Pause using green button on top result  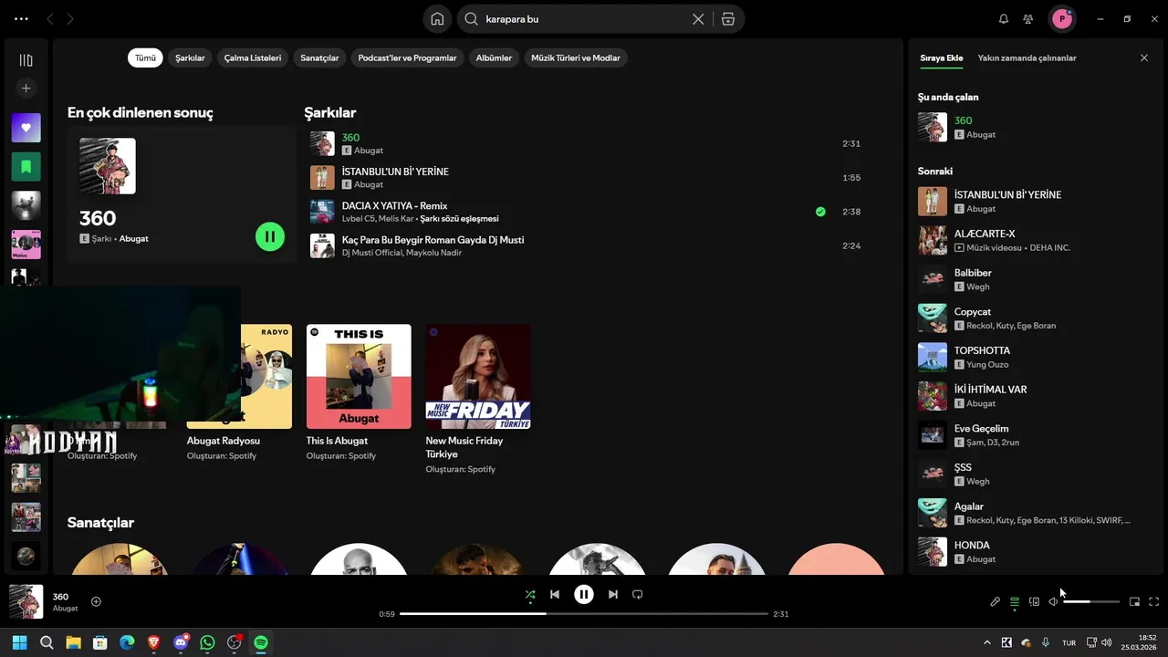[270, 237]
